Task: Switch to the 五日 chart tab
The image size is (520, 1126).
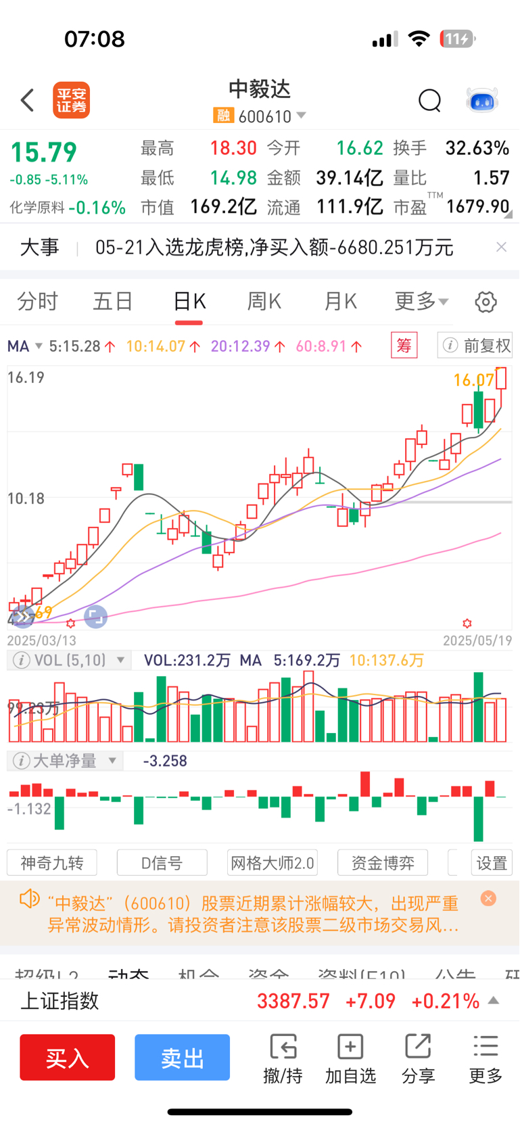Action: (113, 301)
